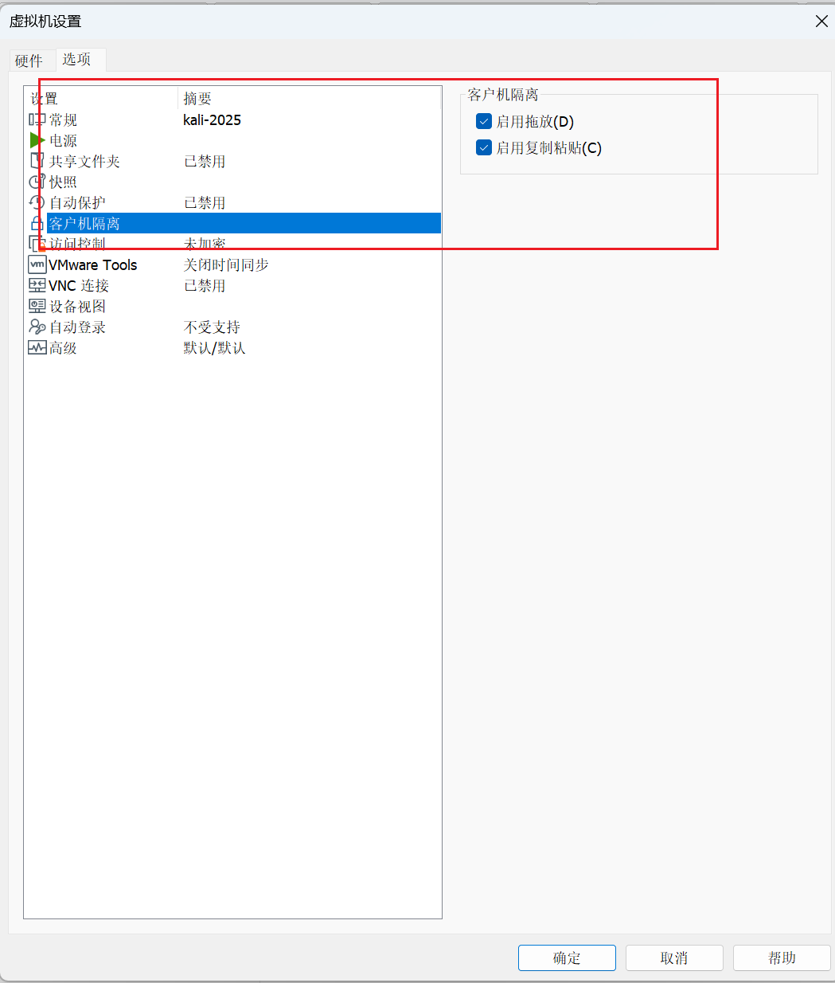The width and height of the screenshot is (835, 983).
Task: Select the green 电源 play icon
Action: point(37,140)
